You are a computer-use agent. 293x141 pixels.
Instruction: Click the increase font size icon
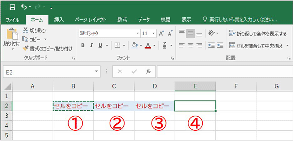pyautogui.click(x=161, y=34)
